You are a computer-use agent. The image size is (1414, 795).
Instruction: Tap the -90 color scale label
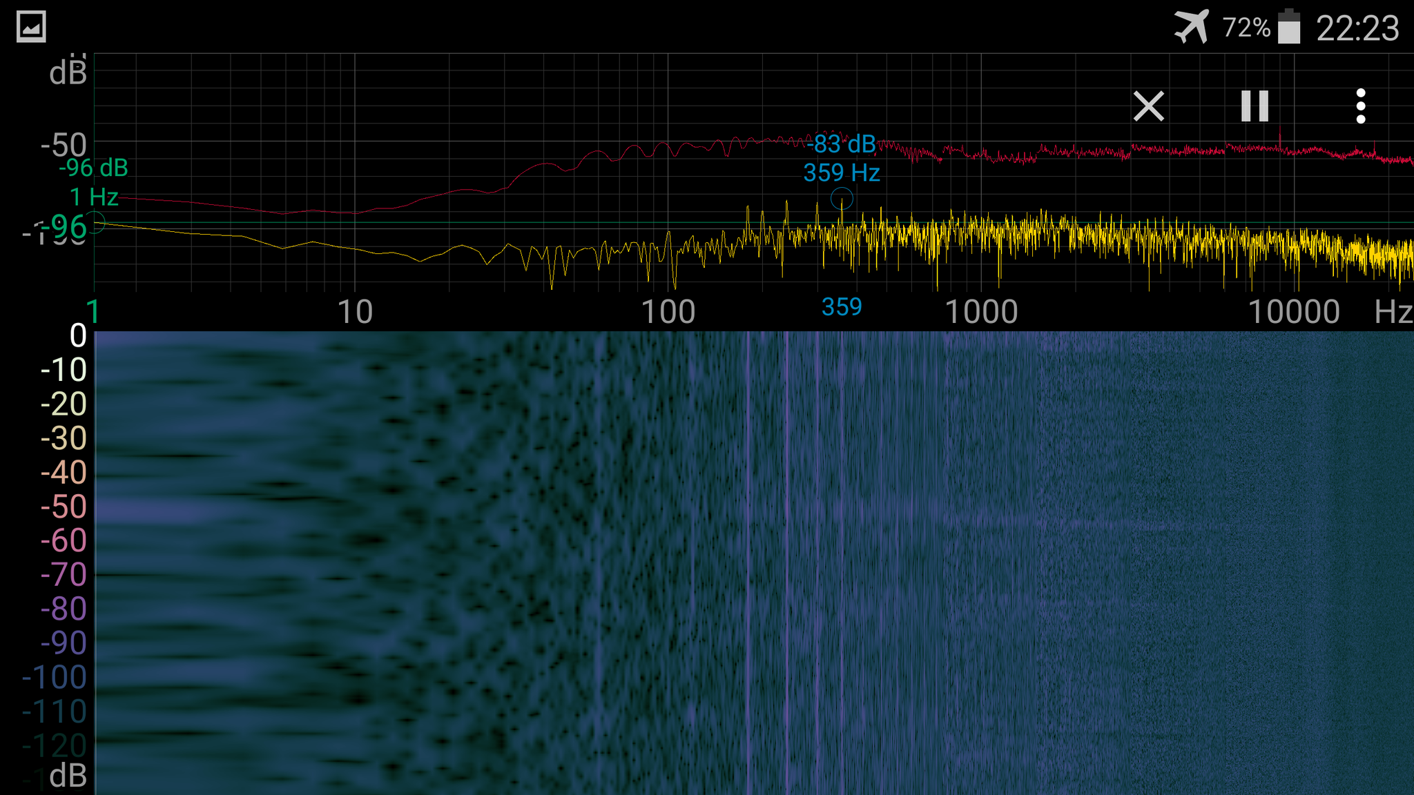pos(64,643)
